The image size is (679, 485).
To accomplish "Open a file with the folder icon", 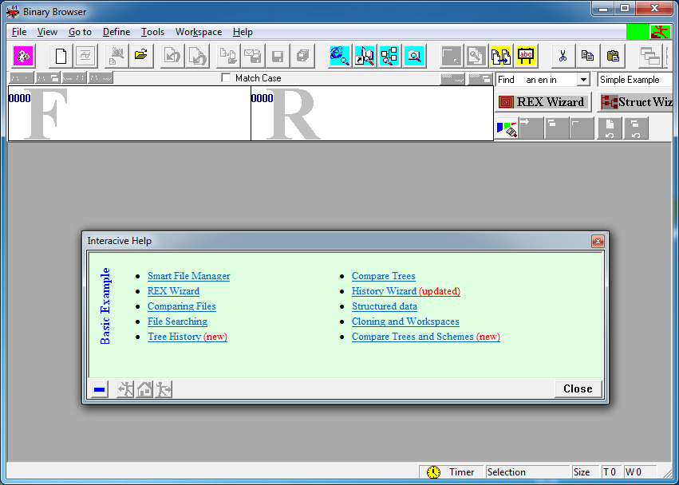I will click(x=141, y=56).
